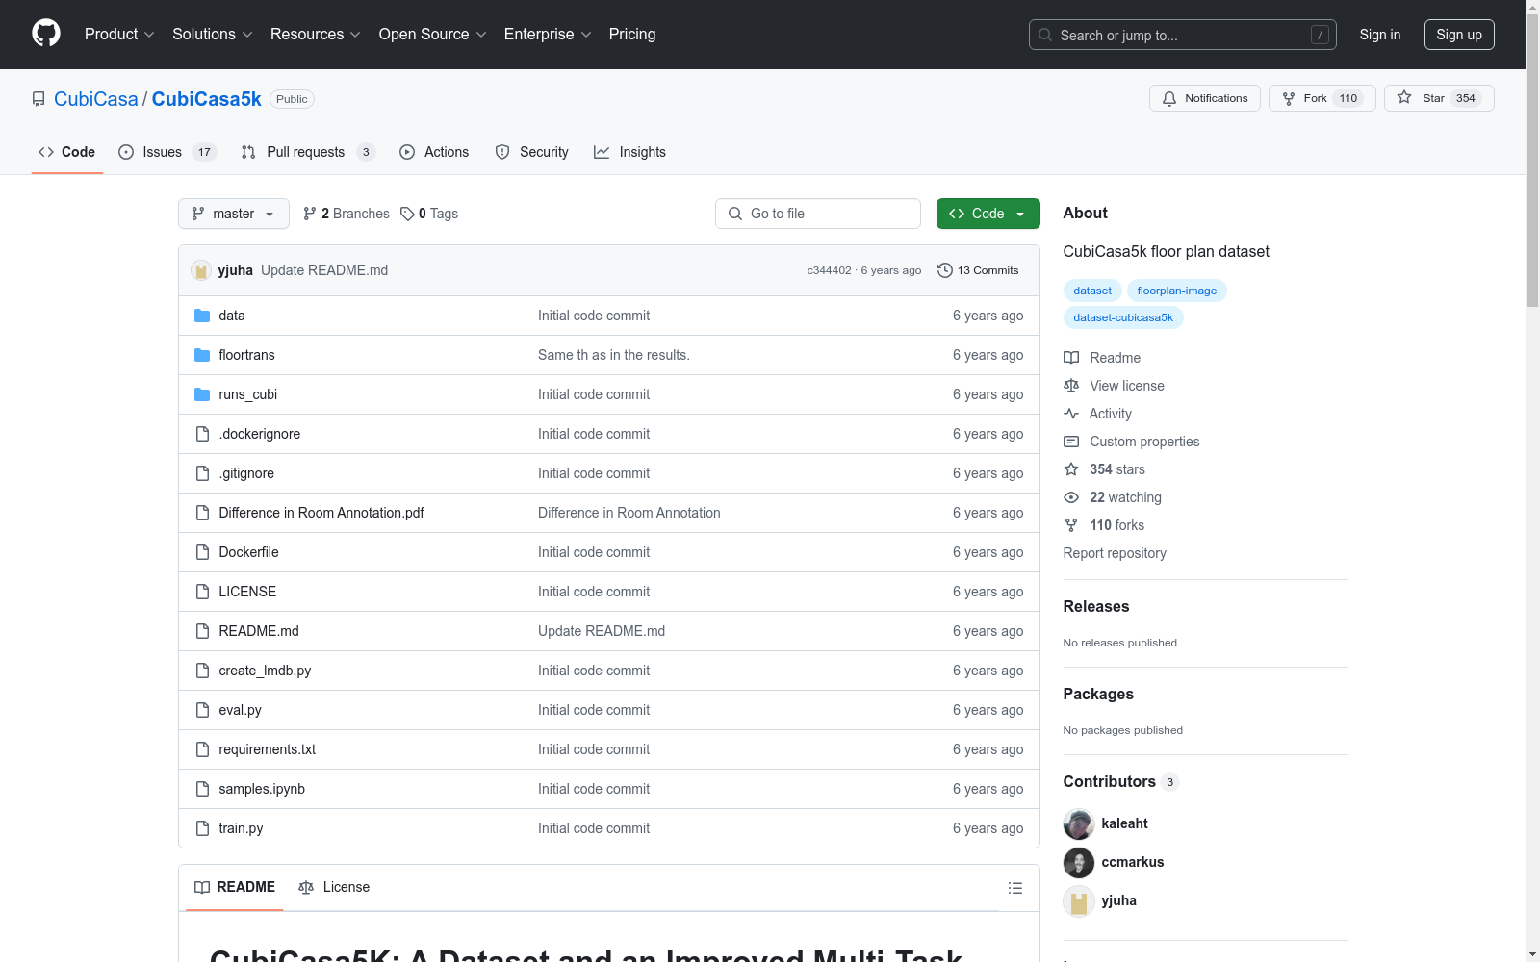Open the GitHub logo home link

click(46, 34)
